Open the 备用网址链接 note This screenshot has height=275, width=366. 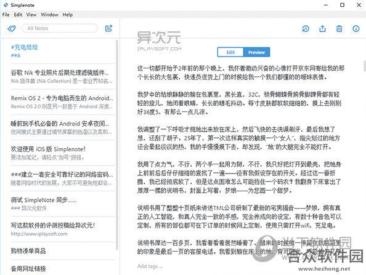[x=63, y=268]
